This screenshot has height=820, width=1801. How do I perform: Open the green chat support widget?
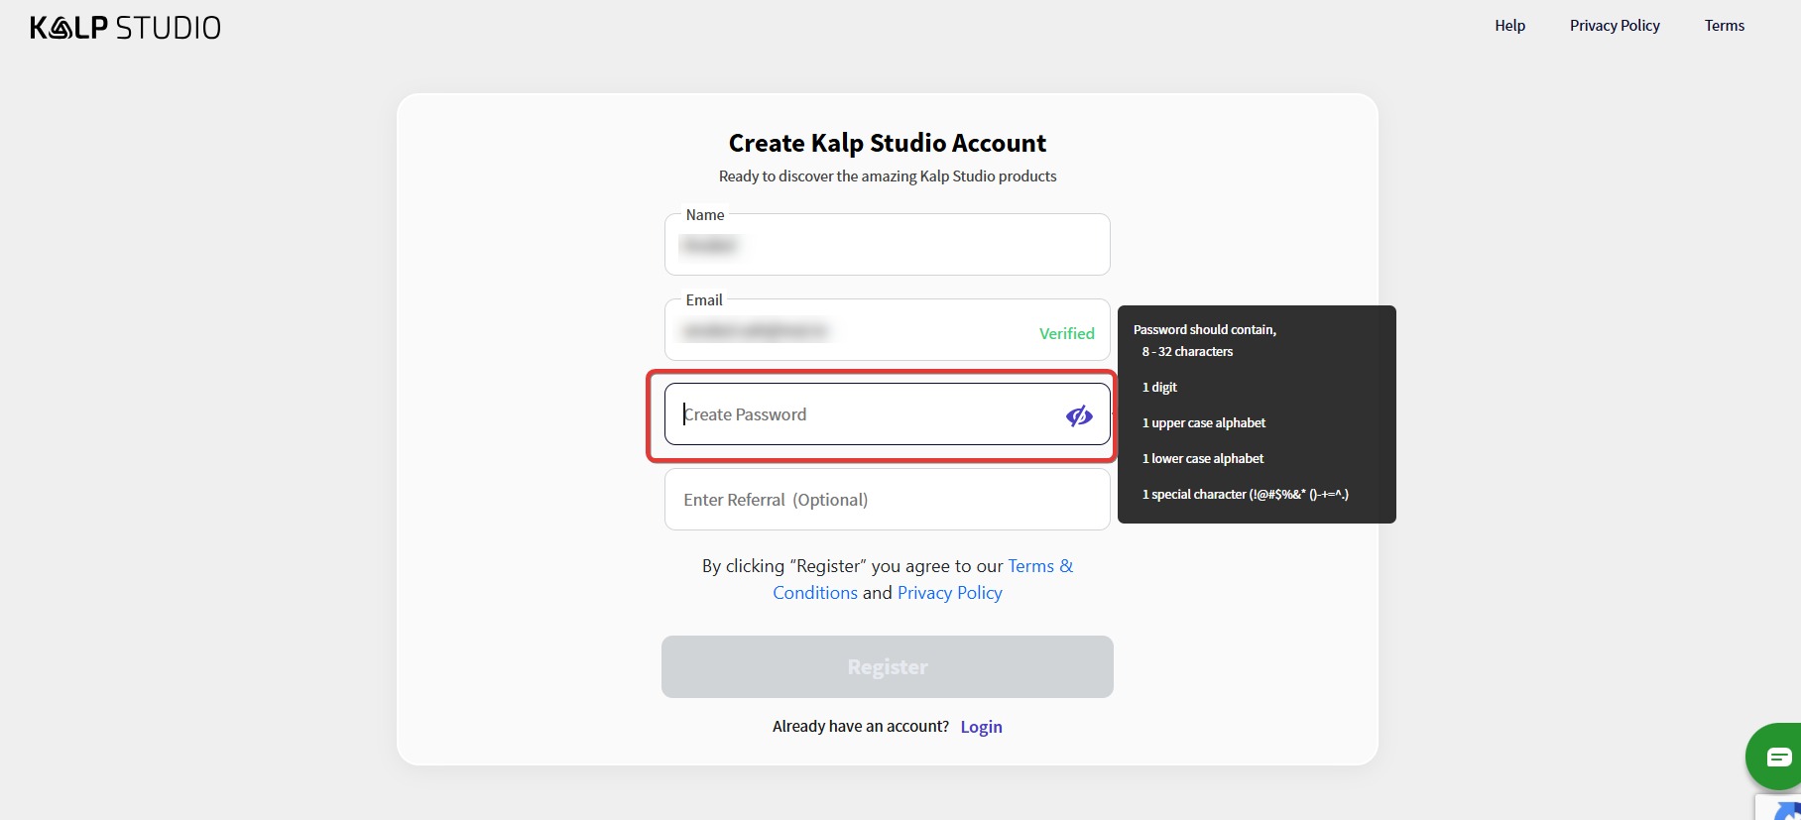tap(1777, 758)
